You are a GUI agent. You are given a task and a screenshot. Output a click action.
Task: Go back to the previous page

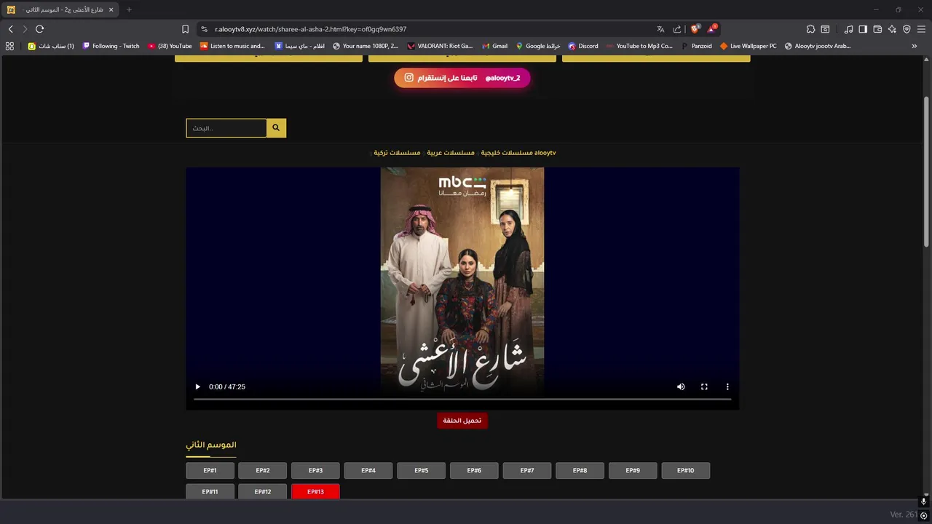(10, 29)
